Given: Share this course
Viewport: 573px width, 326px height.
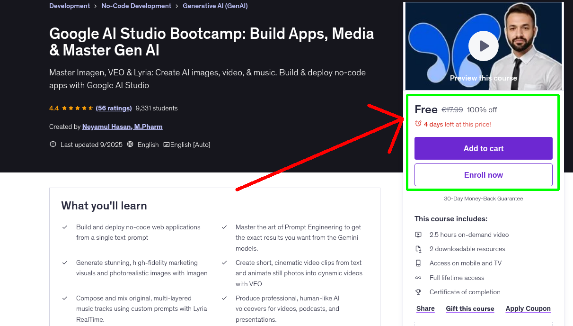Looking at the screenshot, I should click(x=425, y=308).
